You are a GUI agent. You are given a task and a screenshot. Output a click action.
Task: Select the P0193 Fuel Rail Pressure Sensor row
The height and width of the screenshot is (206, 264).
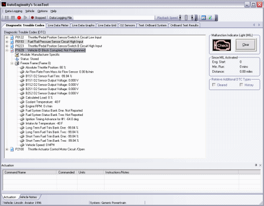tap(49, 42)
